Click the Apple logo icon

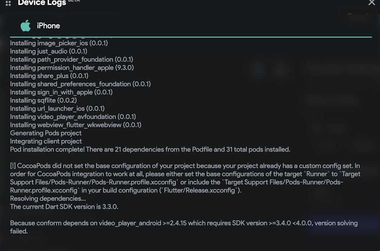pyautogui.click(x=25, y=26)
